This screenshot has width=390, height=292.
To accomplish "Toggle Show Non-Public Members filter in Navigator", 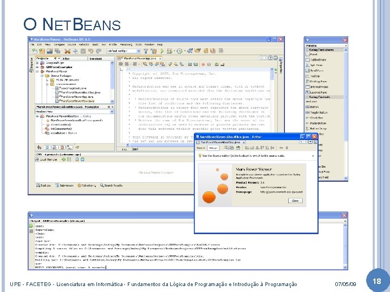I will [x=62, y=147].
